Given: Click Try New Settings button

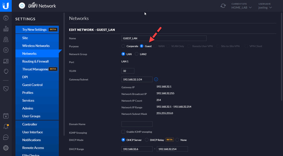Looking at the screenshot, I should 37,29.
